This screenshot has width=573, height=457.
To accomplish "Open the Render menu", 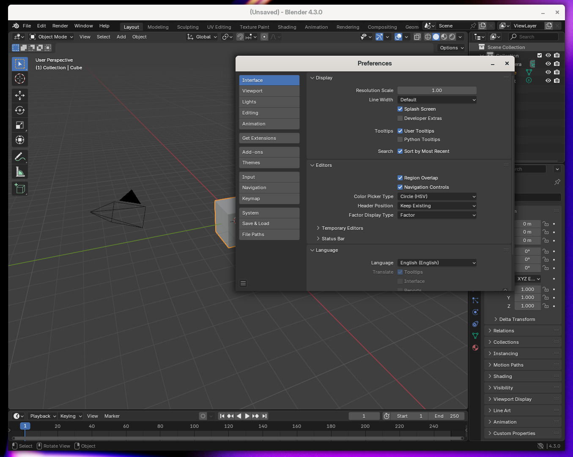I will tap(60, 26).
